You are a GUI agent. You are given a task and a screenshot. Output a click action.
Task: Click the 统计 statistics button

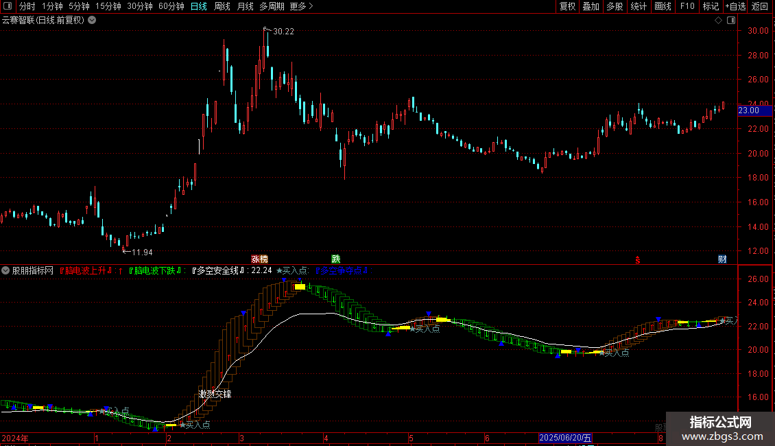point(639,6)
